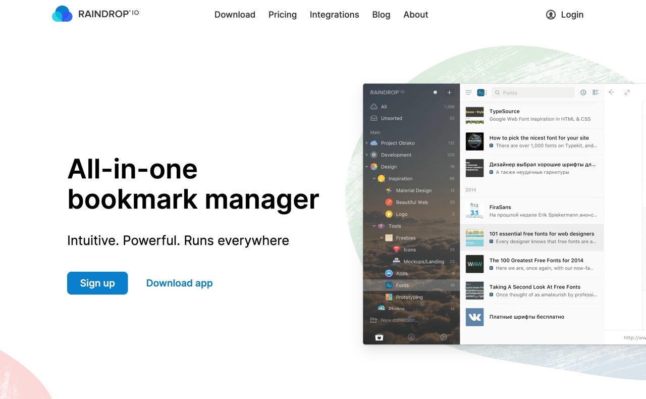Click the Fonts search field
The width and height of the screenshot is (646, 399).
click(x=533, y=92)
